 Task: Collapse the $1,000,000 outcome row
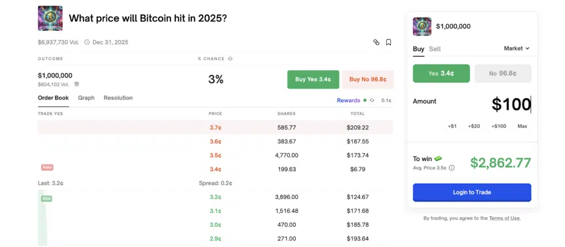pyautogui.click(x=55, y=75)
